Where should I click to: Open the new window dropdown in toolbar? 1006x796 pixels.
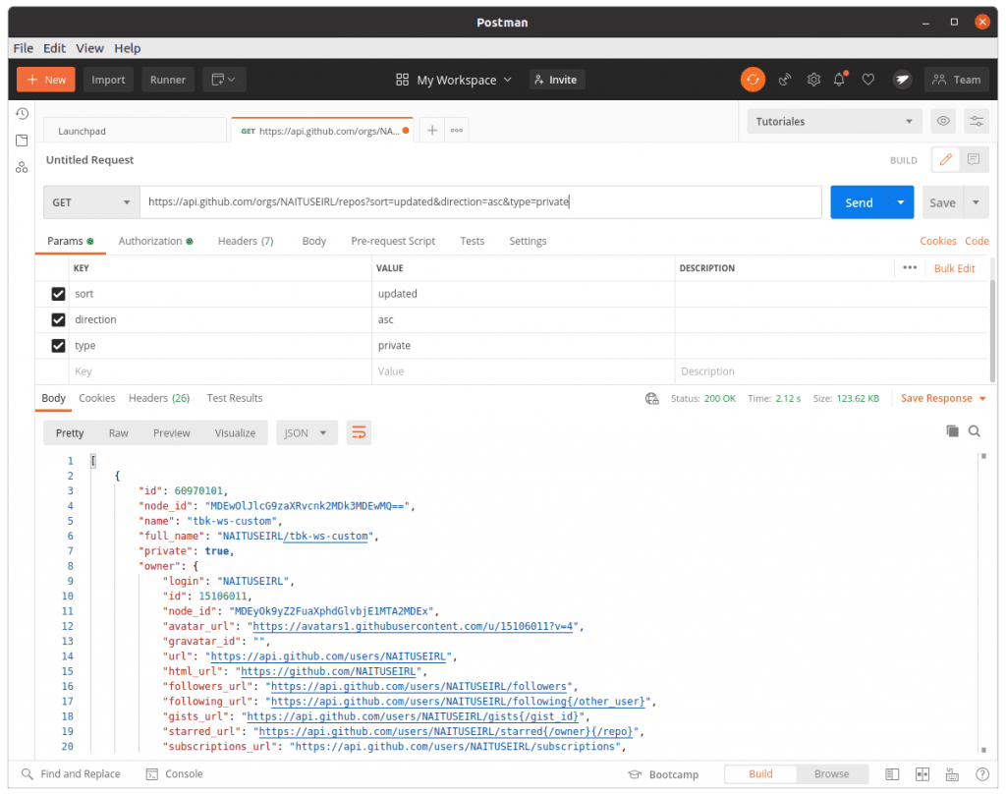(224, 80)
